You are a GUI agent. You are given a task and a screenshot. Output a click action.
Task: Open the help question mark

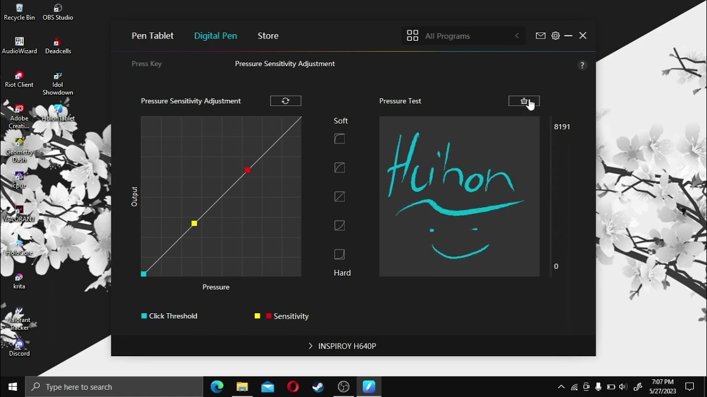(x=582, y=65)
